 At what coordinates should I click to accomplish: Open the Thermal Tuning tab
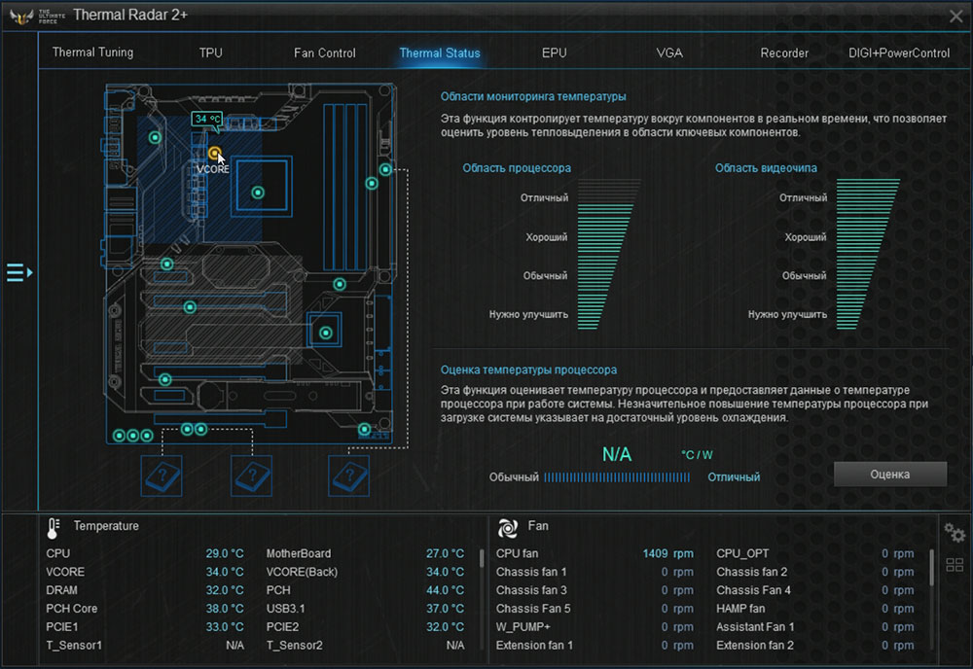coord(92,53)
